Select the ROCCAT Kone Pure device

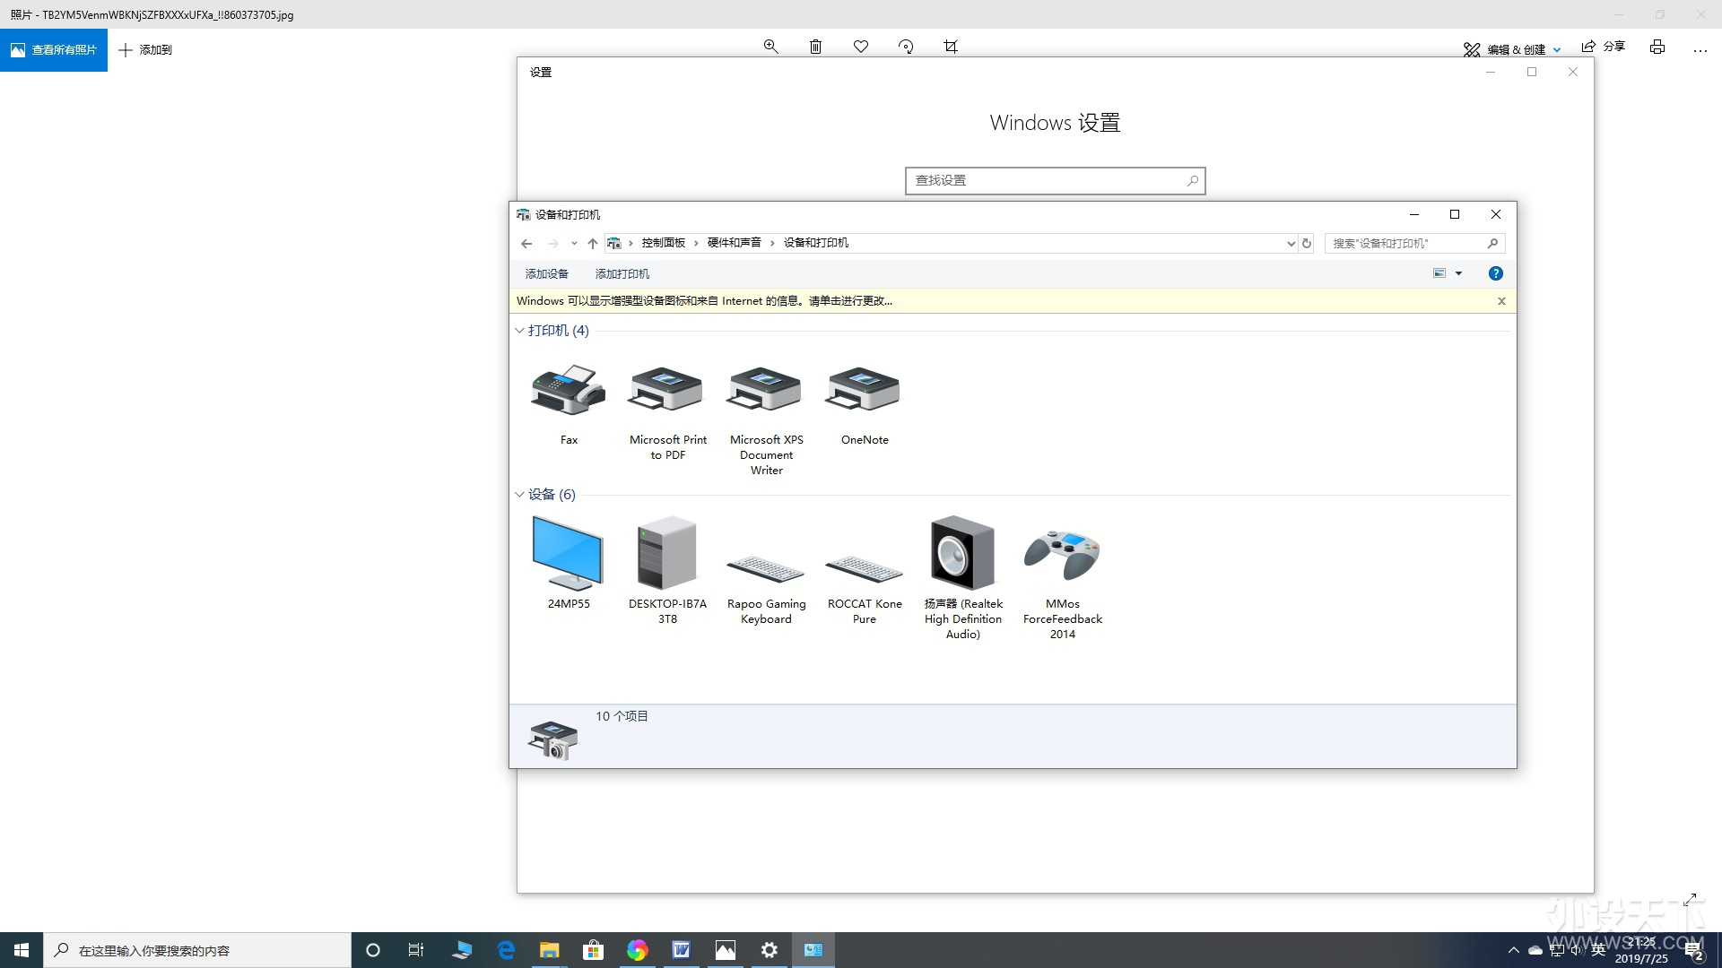[865, 570]
